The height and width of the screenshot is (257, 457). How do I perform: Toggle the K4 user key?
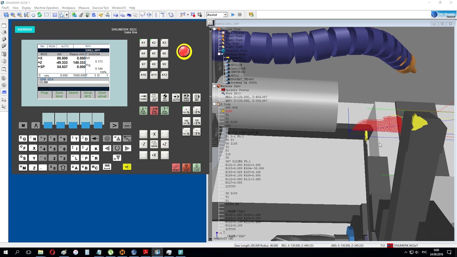coord(143,54)
